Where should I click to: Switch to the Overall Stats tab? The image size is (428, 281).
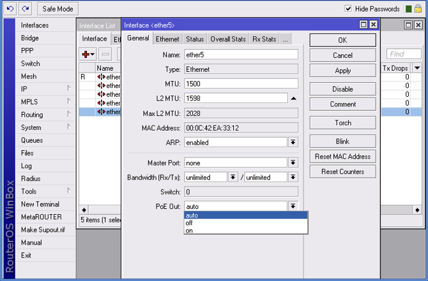(228, 40)
